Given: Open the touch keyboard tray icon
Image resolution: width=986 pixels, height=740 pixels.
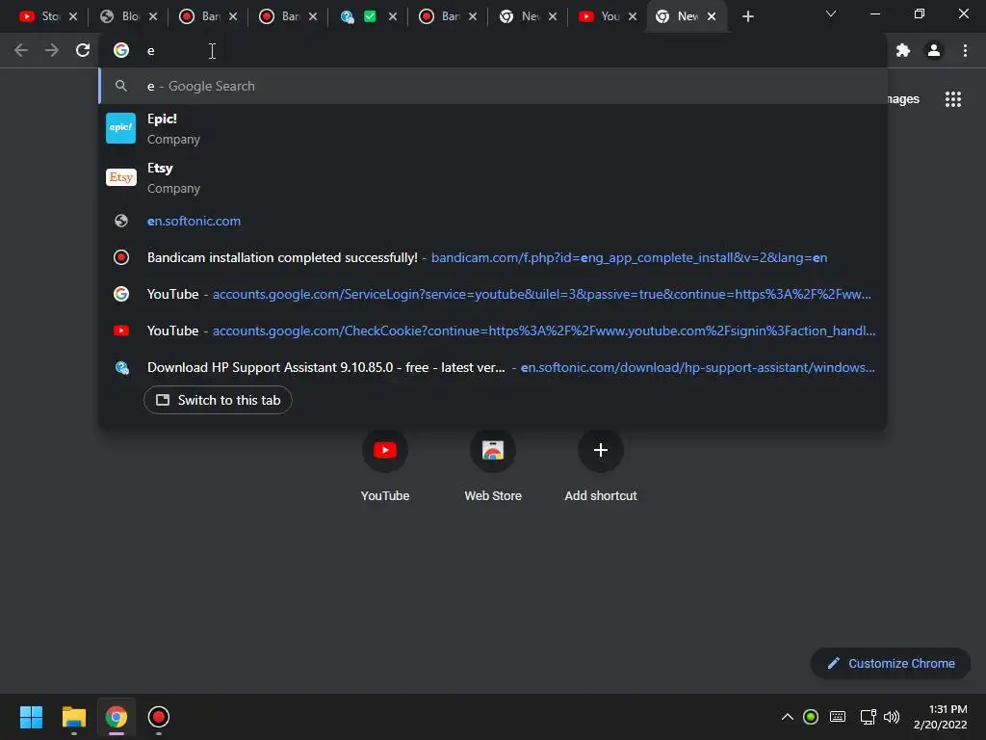Looking at the screenshot, I should tap(838, 717).
